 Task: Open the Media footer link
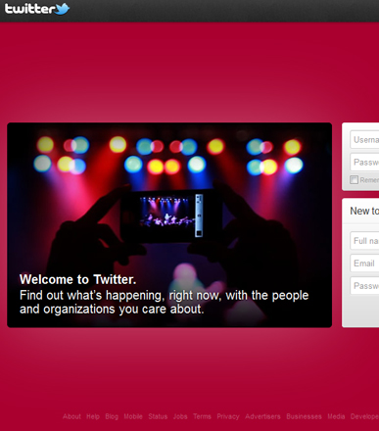[x=336, y=416]
